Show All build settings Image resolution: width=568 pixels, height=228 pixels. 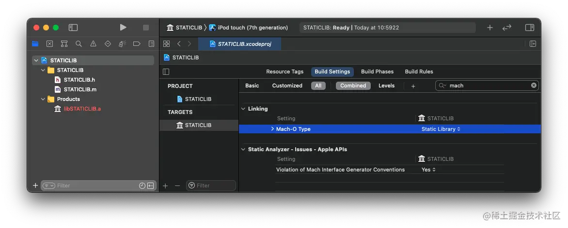click(x=318, y=85)
